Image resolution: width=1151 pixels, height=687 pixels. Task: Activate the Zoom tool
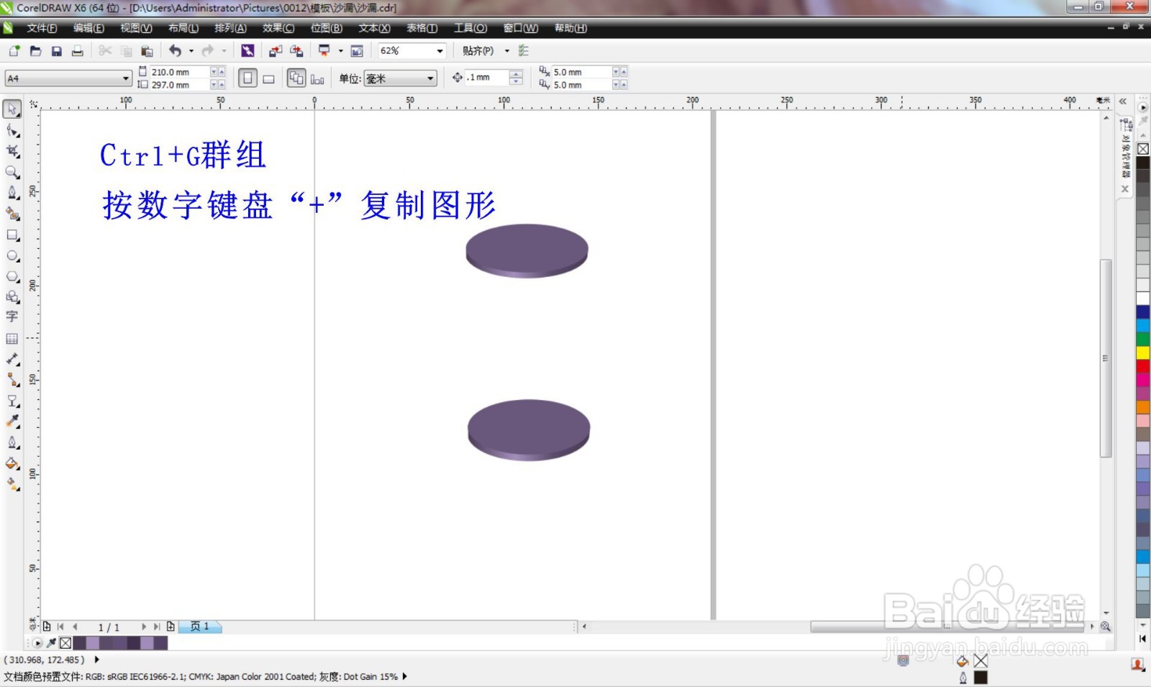12,170
